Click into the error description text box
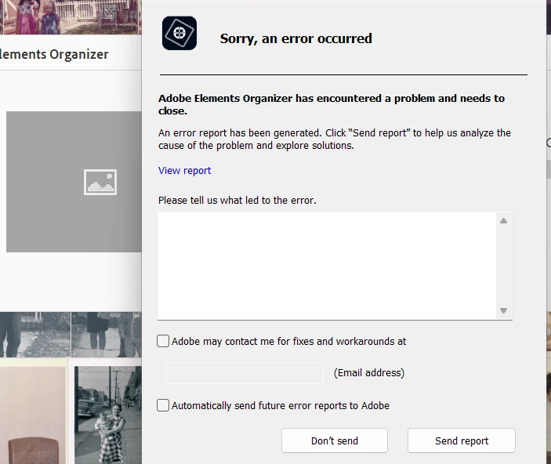Screen dimensions: 551x464 [327, 266]
